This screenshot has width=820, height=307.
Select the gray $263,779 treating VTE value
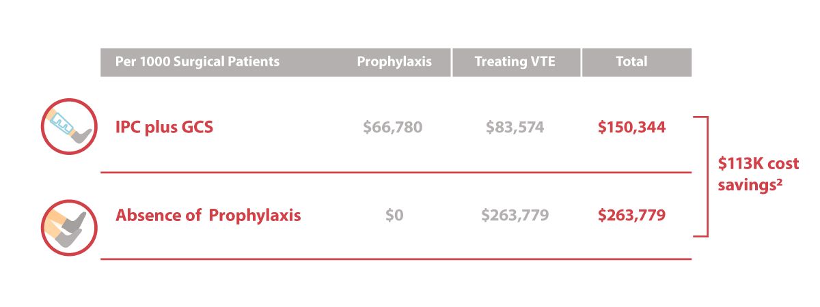[x=515, y=216]
